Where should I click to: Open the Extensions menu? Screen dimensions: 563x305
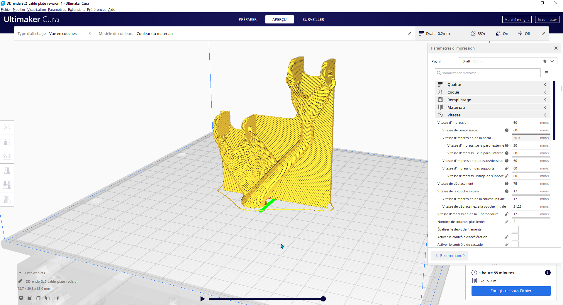click(x=77, y=9)
